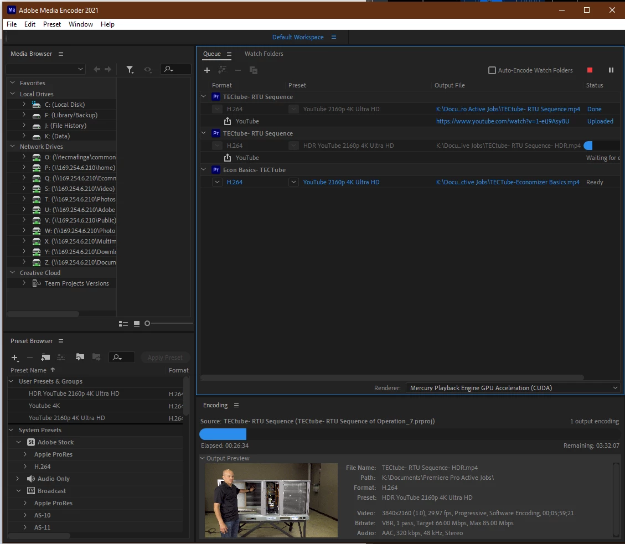The width and height of the screenshot is (625, 544).
Task: Go forward in Media Browser navigation
Action: (108, 69)
